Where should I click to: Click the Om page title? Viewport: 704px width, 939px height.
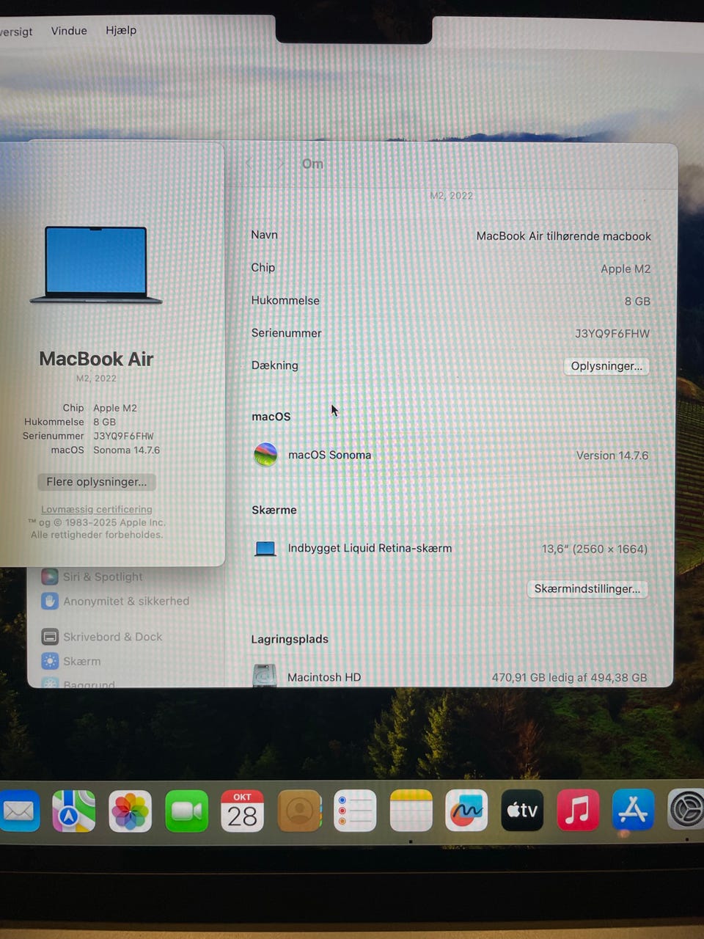click(x=313, y=164)
